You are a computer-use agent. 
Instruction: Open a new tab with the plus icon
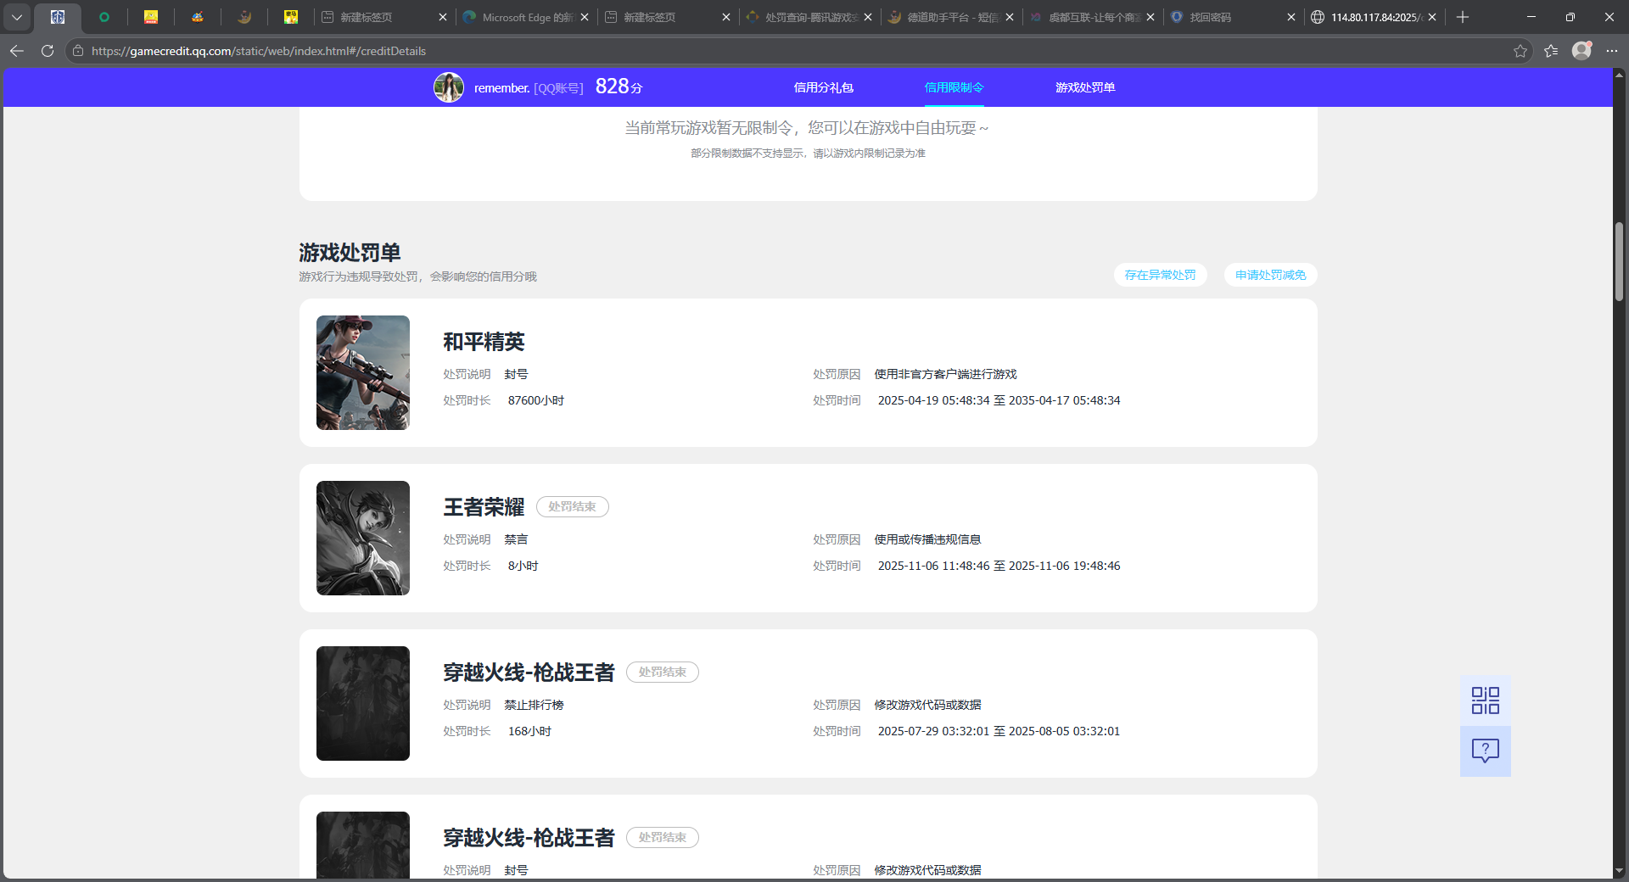(1463, 17)
